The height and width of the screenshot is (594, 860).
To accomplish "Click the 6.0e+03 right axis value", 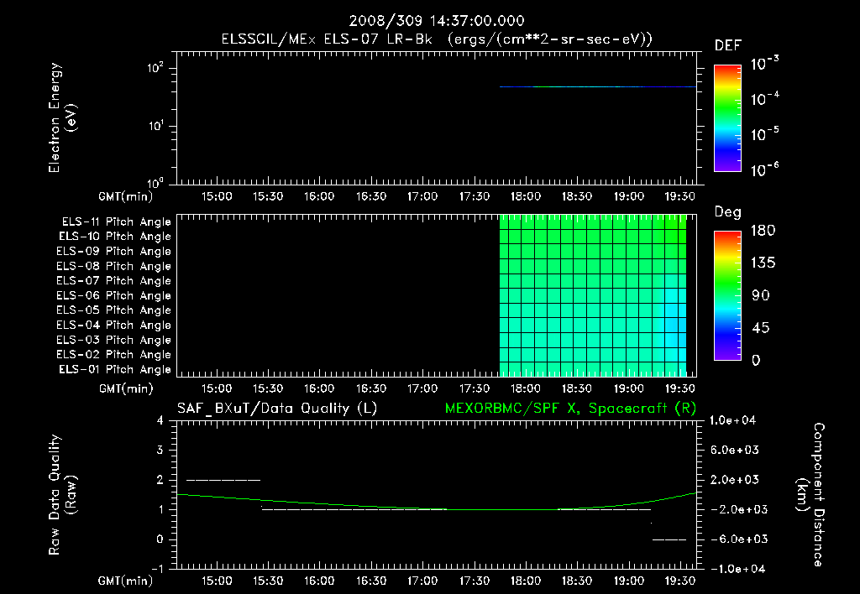I will click(x=734, y=451).
